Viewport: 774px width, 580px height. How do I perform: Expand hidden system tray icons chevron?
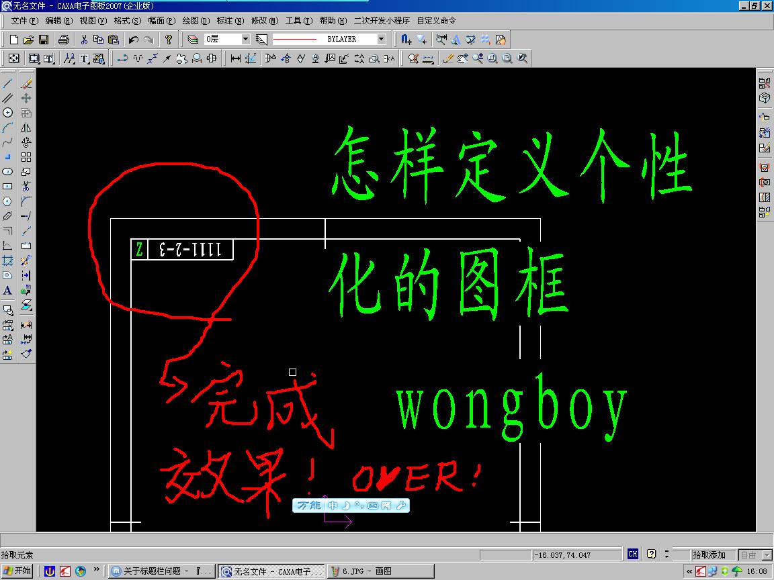tap(689, 572)
